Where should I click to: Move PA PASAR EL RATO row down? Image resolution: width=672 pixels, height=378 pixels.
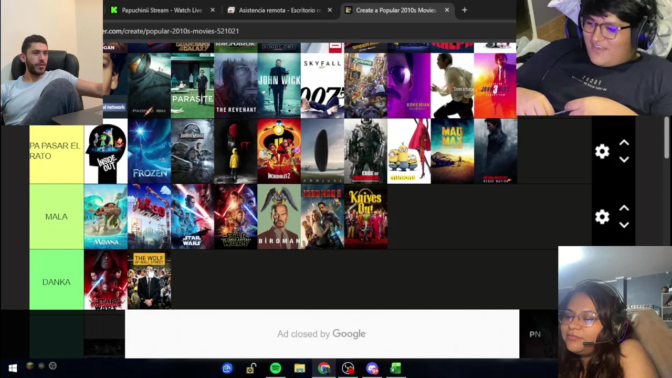624,160
